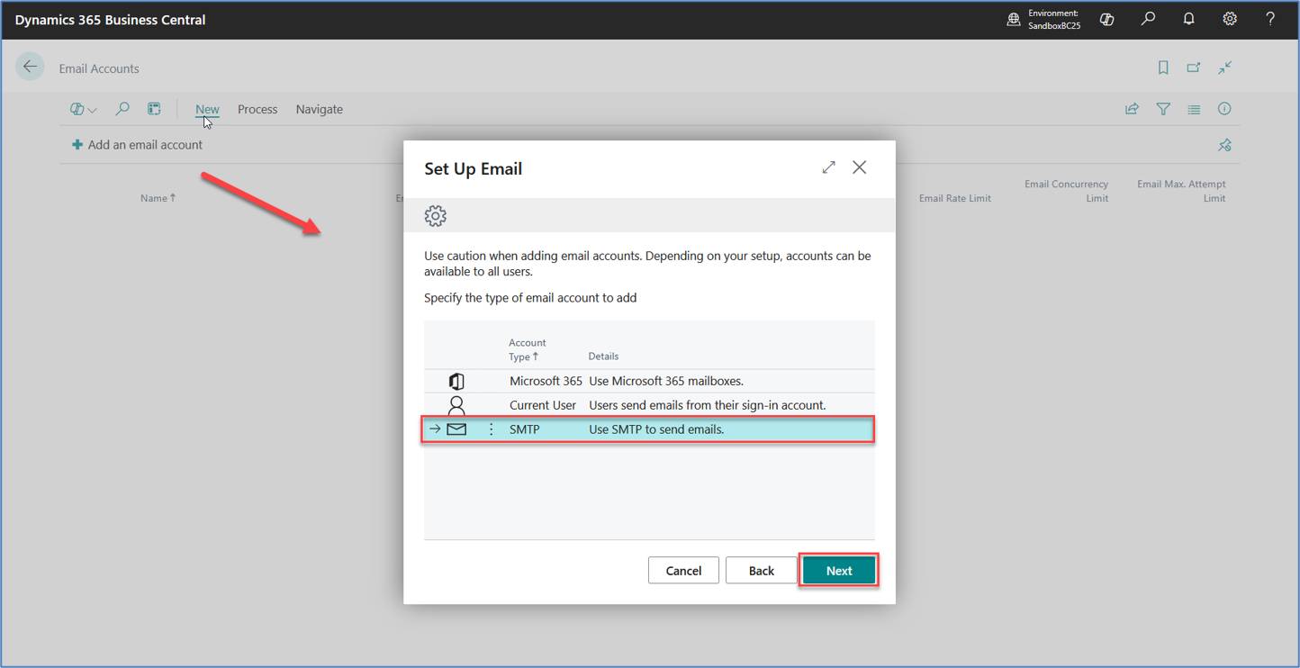The height and width of the screenshot is (668, 1300).
Task: Show the FactBox information icon
Action: tap(1224, 109)
